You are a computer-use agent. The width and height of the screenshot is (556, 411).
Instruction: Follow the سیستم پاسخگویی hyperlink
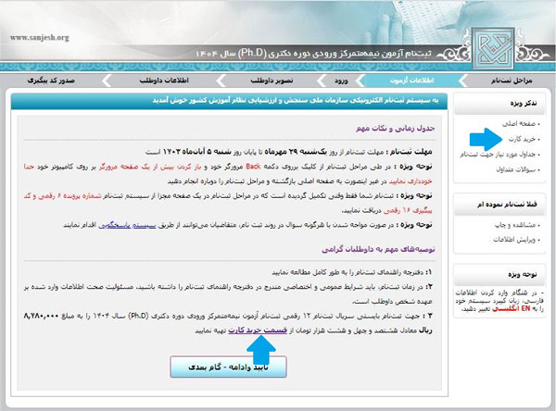(x=127, y=225)
